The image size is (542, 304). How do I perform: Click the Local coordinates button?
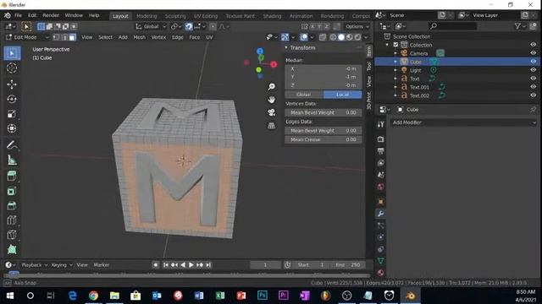point(342,95)
